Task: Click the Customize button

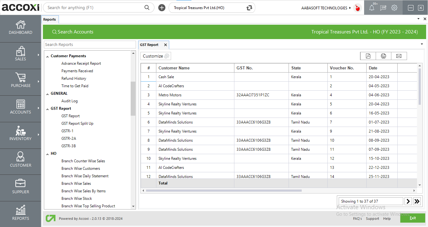Action: 156,56
